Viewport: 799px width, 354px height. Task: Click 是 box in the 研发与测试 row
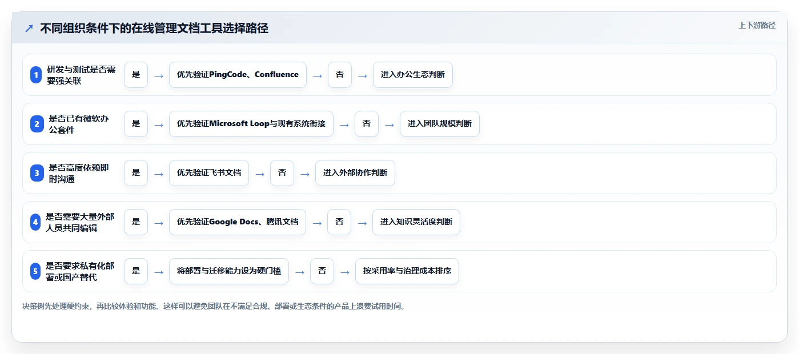[136, 75]
